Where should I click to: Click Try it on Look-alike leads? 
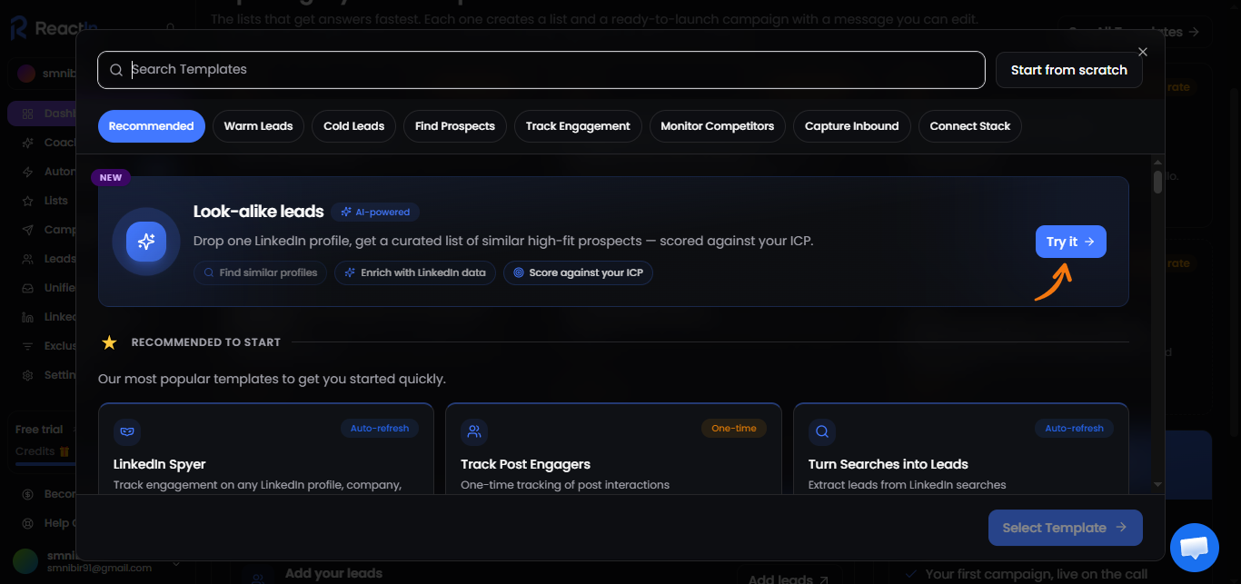click(x=1071, y=242)
